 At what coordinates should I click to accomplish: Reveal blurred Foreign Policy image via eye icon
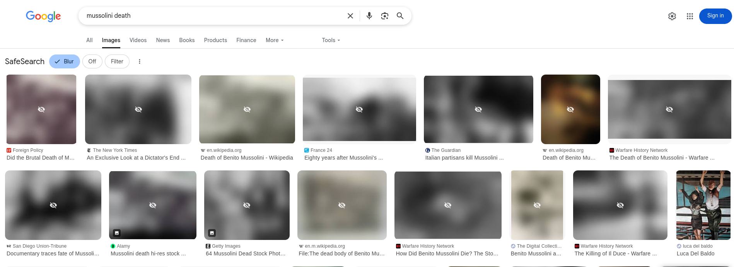[41, 109]
